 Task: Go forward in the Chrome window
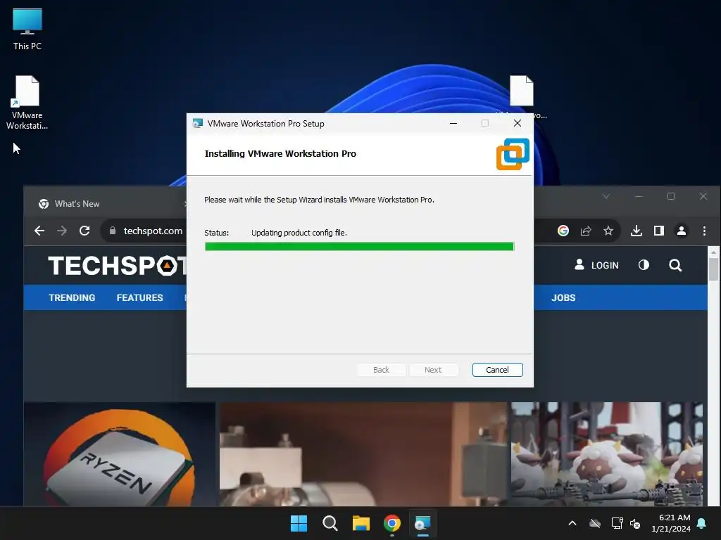62,231
